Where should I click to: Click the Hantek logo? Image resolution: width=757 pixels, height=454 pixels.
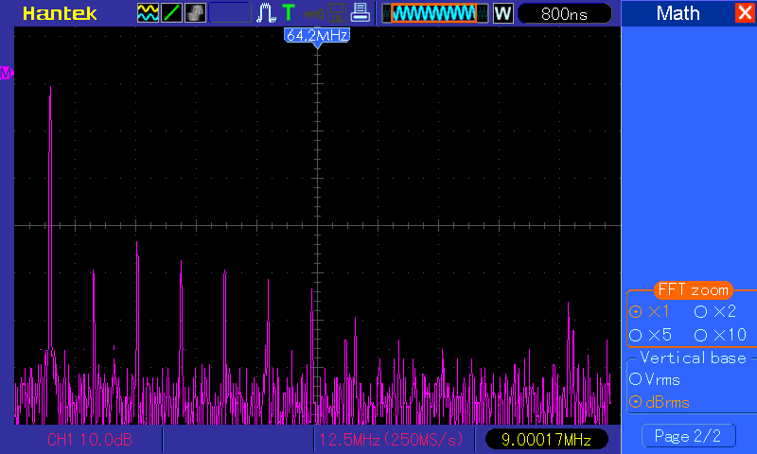click(60, 13)
